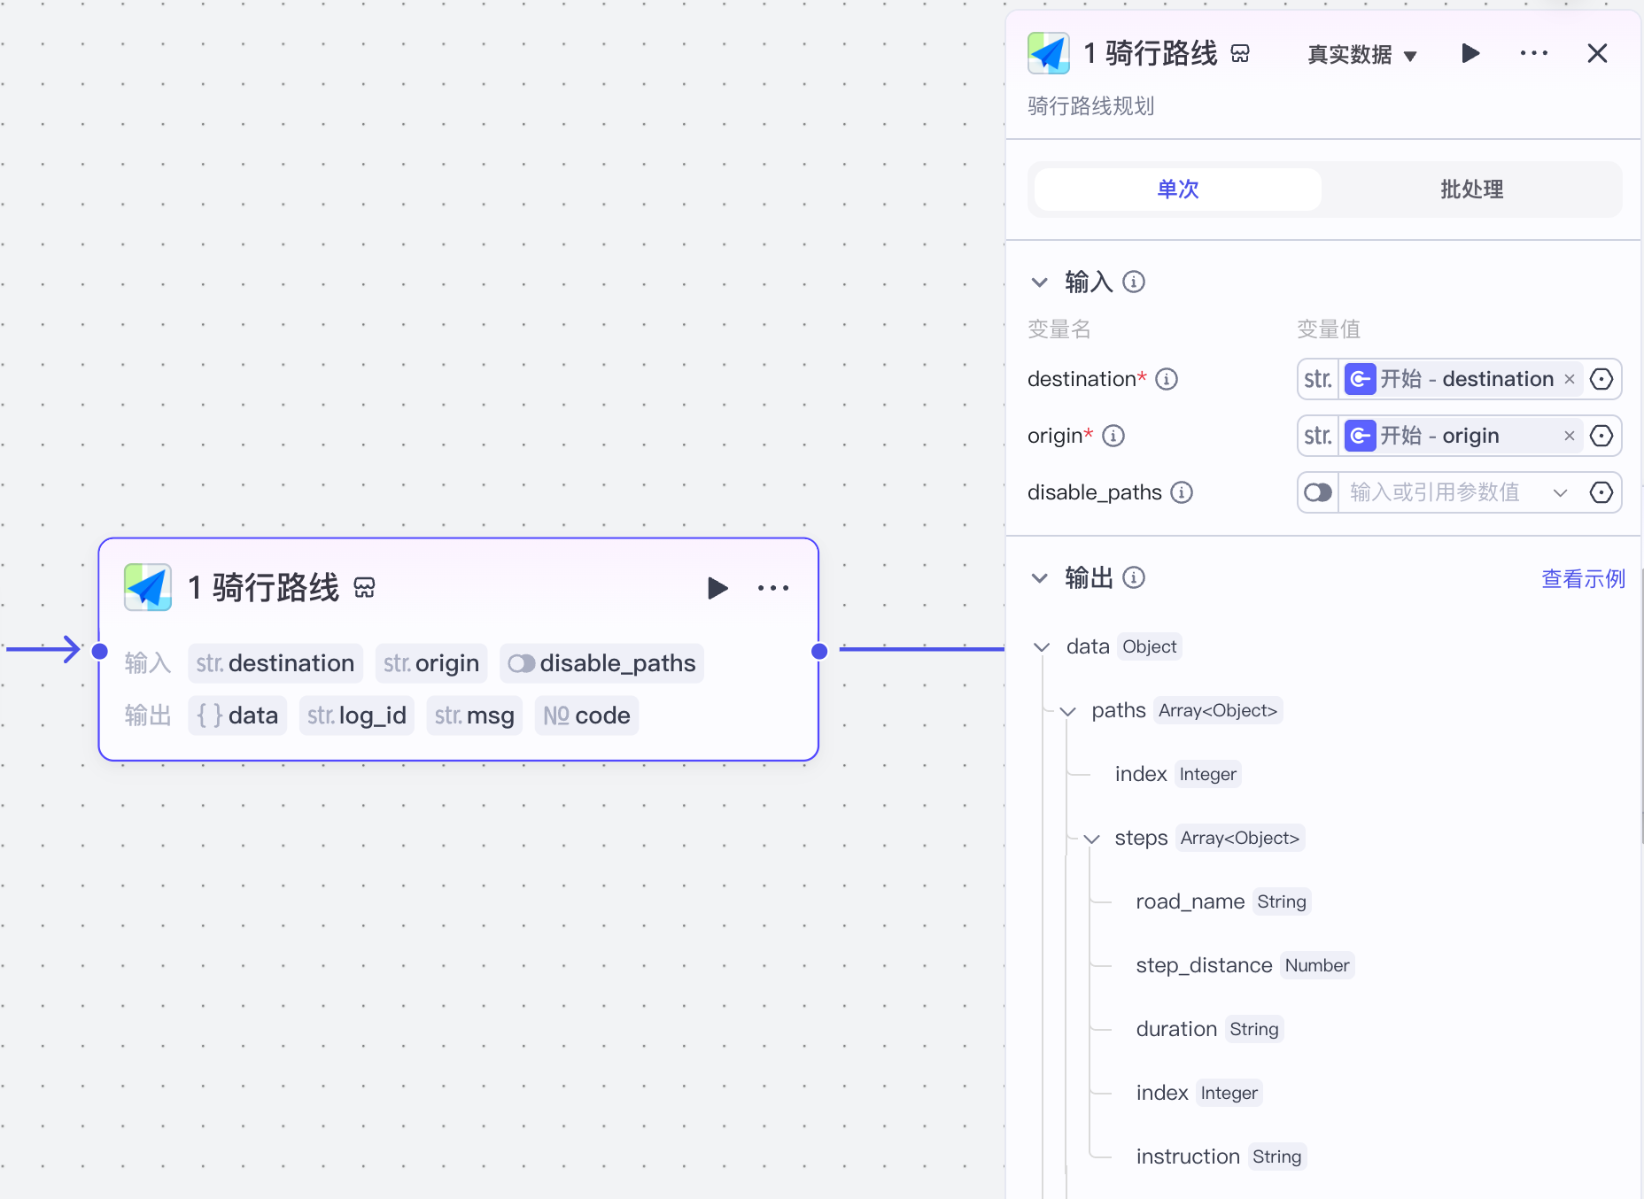The width and height of the screenshot is (1644, 1199).
Task: Click the code output chip on node
Action: (586, 716)
